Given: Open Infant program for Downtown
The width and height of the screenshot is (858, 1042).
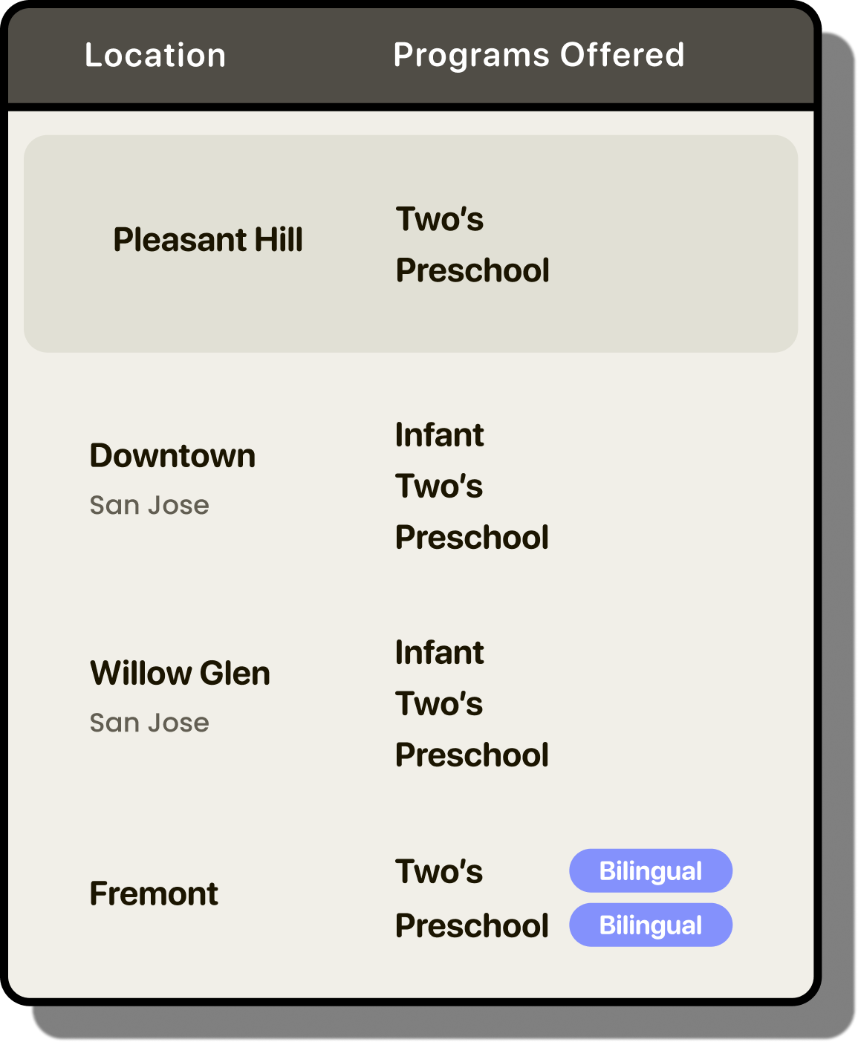Looking at the screenshot, I should pyautogui.click(x=439, y=434).
